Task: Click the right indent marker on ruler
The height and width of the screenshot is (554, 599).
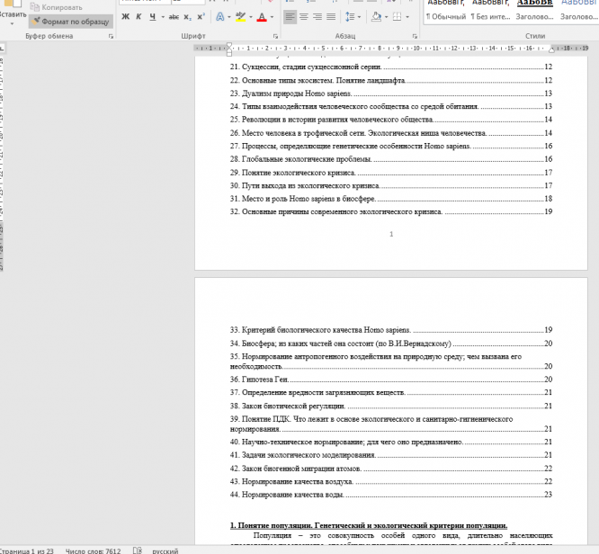Action: (552, 50)
